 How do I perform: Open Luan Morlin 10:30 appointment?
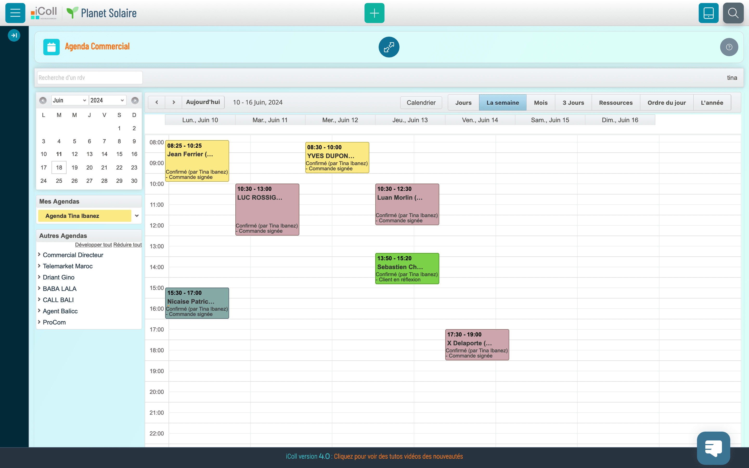click(407, 204)
